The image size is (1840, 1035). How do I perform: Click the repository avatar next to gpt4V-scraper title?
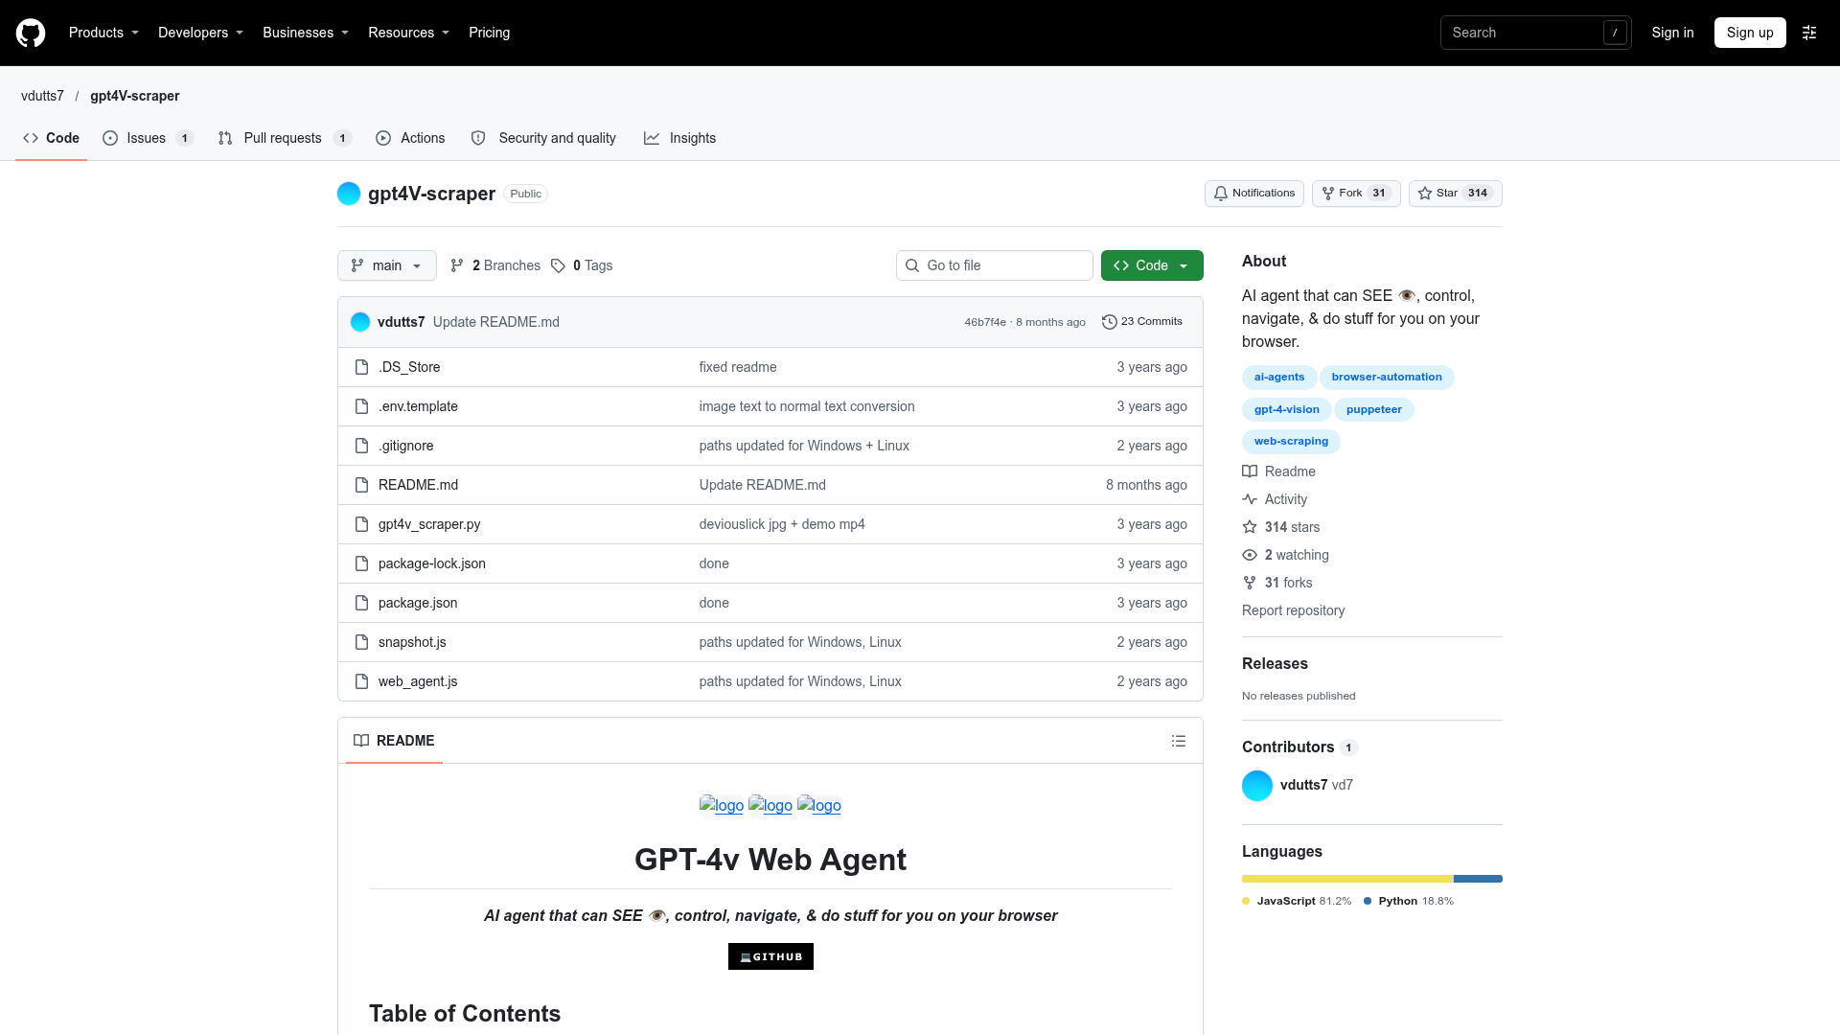click(x=349, y=194)
